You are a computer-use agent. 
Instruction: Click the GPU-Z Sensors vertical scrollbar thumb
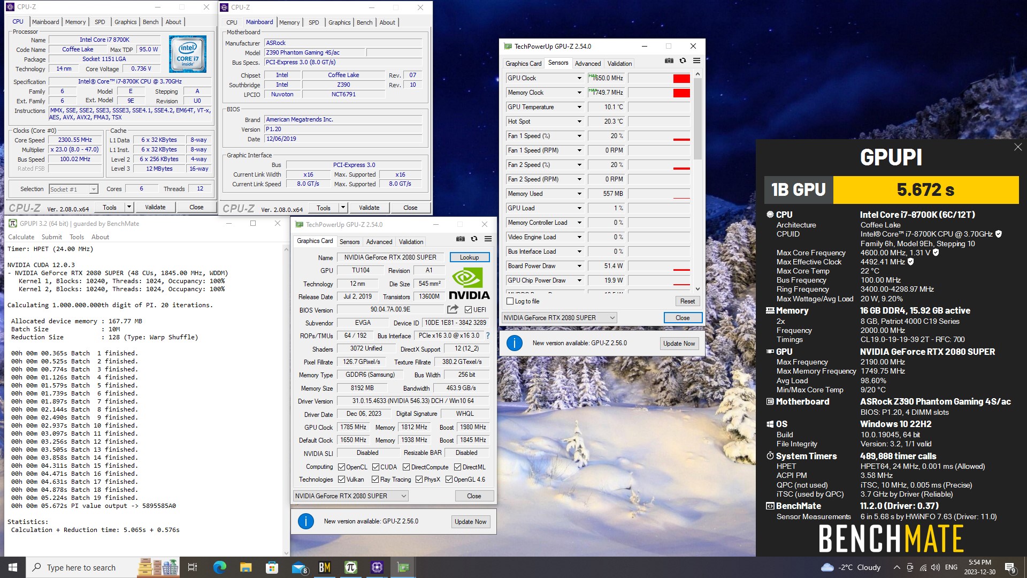coord(698,119)
